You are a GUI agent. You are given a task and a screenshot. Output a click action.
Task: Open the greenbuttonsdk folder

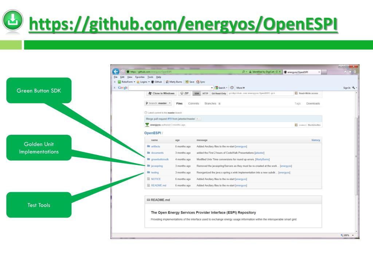160,159
